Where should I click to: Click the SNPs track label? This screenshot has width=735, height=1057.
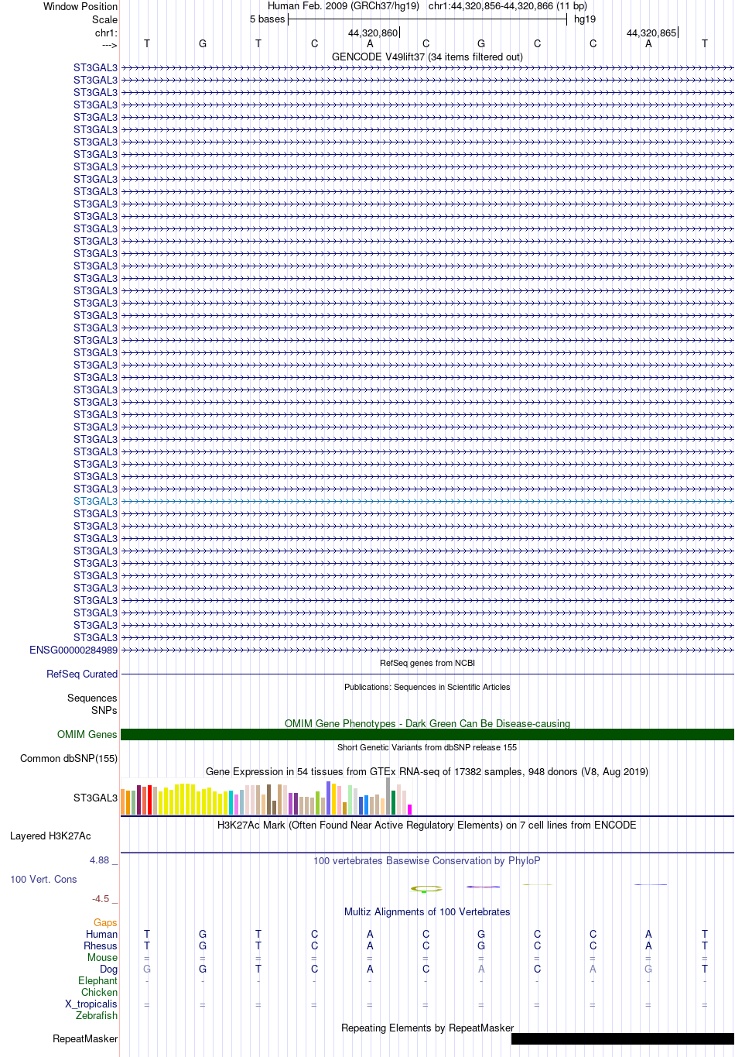coord(104,710)
